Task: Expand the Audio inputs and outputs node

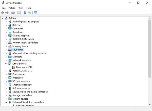Action: coord(6,22)
